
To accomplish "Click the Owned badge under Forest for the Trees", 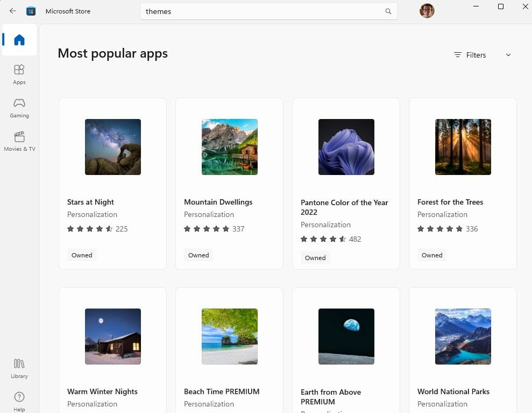I will click(x=432, y=255).
